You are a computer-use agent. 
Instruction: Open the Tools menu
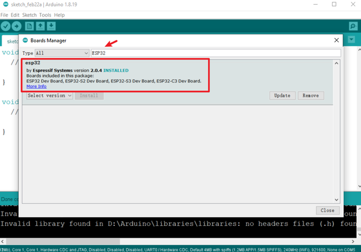(45, 14)
